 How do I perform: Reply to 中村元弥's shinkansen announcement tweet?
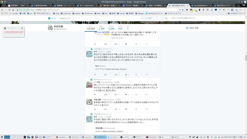pos(95,109)
